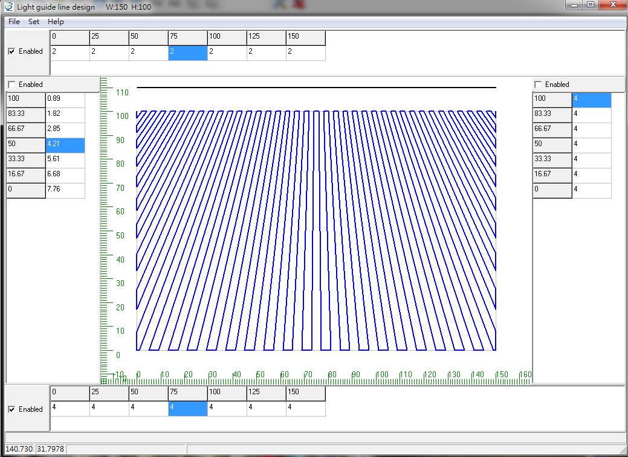Viewport: 628px width, 457px height.
Task: Select left table cell 5.61
Action: coord(65,161)
